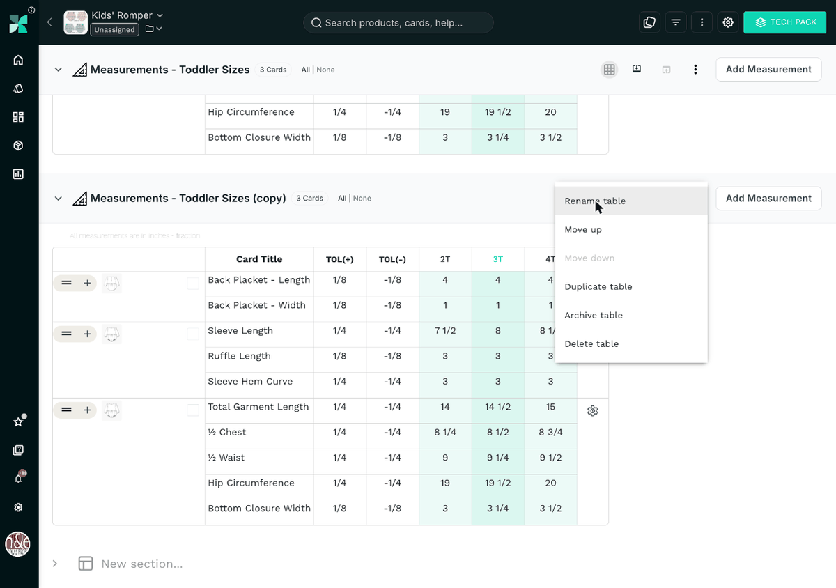Collapse Measurements - Toddler Sizes section
The image size is (836, 588).
(59, 70)
